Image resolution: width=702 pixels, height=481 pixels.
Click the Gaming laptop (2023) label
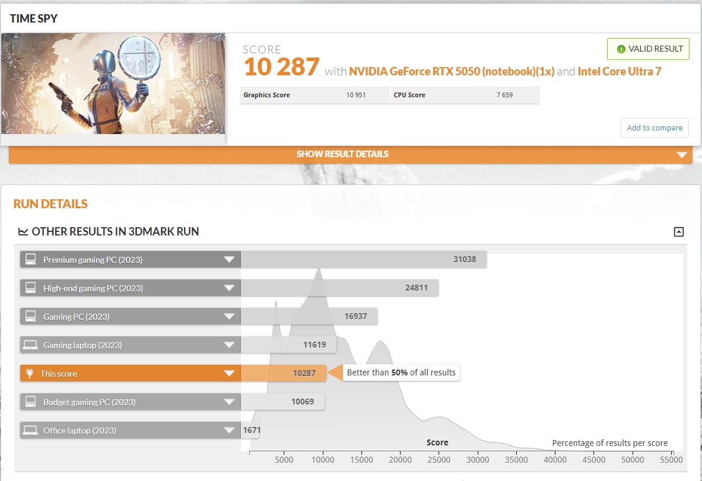(x=82, y=345)
